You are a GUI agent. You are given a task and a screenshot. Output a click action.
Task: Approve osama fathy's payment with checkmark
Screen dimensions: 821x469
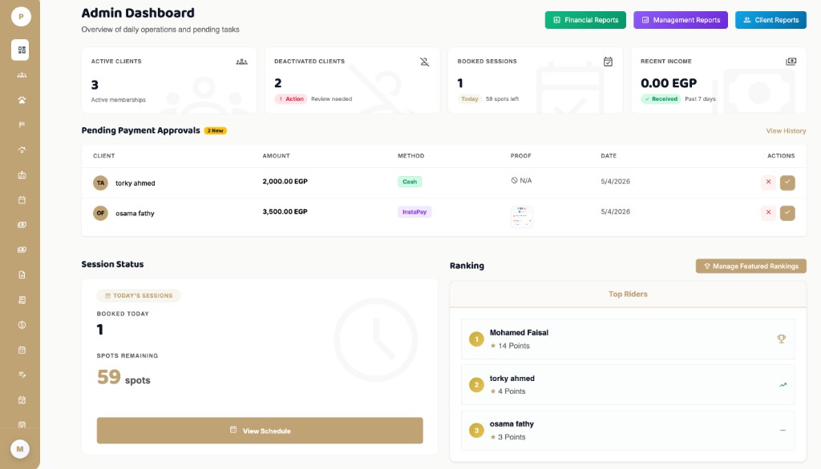click(x=787, y=213)
